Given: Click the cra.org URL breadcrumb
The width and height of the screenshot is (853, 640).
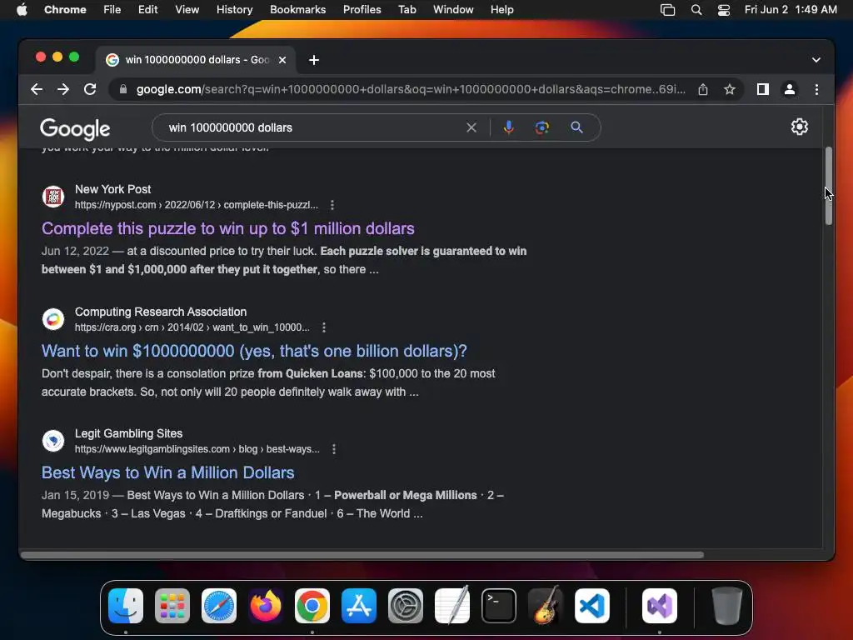Looking at the screenshot, I should pyautogui.click(x=192, y=327).
